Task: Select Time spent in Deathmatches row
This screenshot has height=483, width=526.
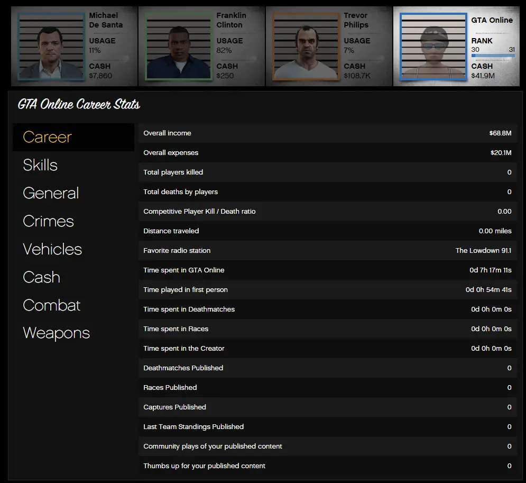Action: pyautogui.click(x=328, y=309)
